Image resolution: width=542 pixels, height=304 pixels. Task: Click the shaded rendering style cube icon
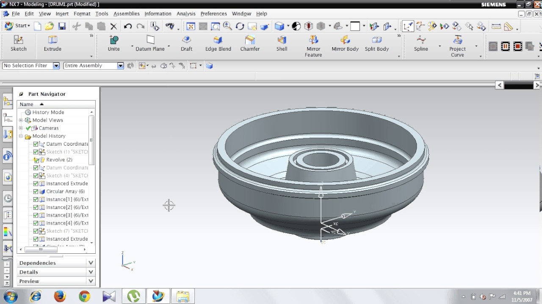[x=279, y=26]
